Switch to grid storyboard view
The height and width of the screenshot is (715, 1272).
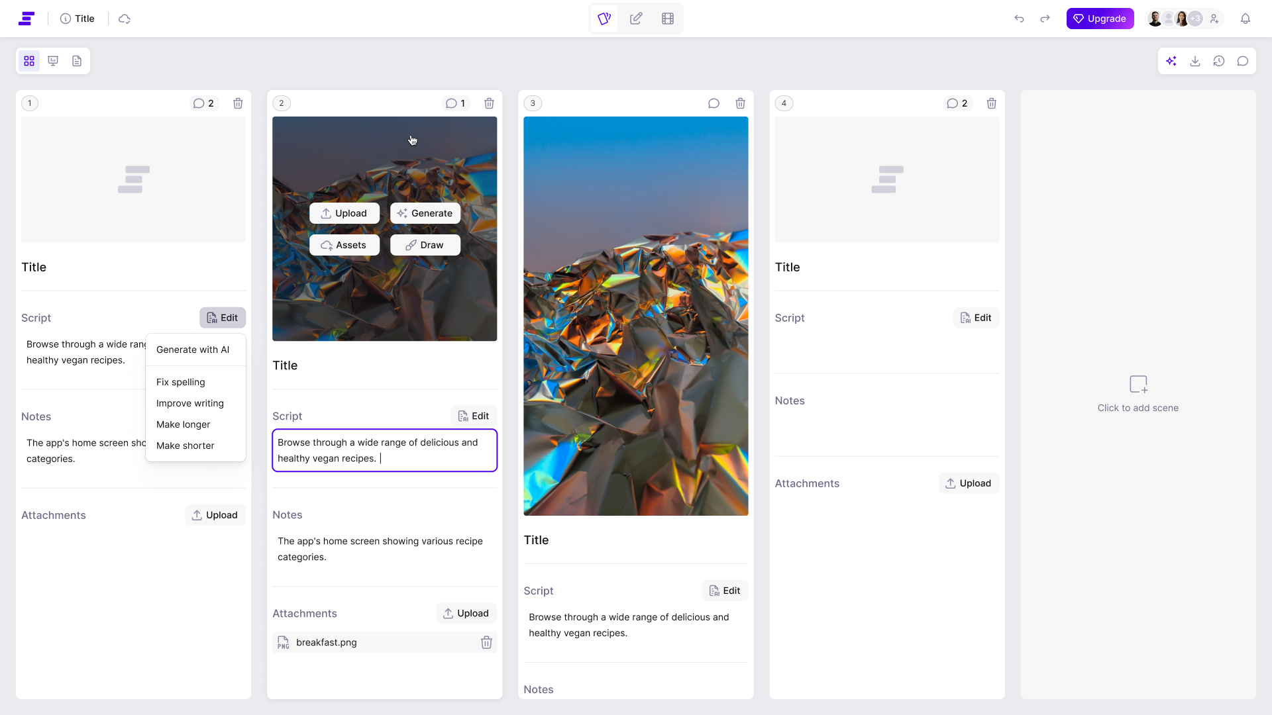tap(29, 61)
